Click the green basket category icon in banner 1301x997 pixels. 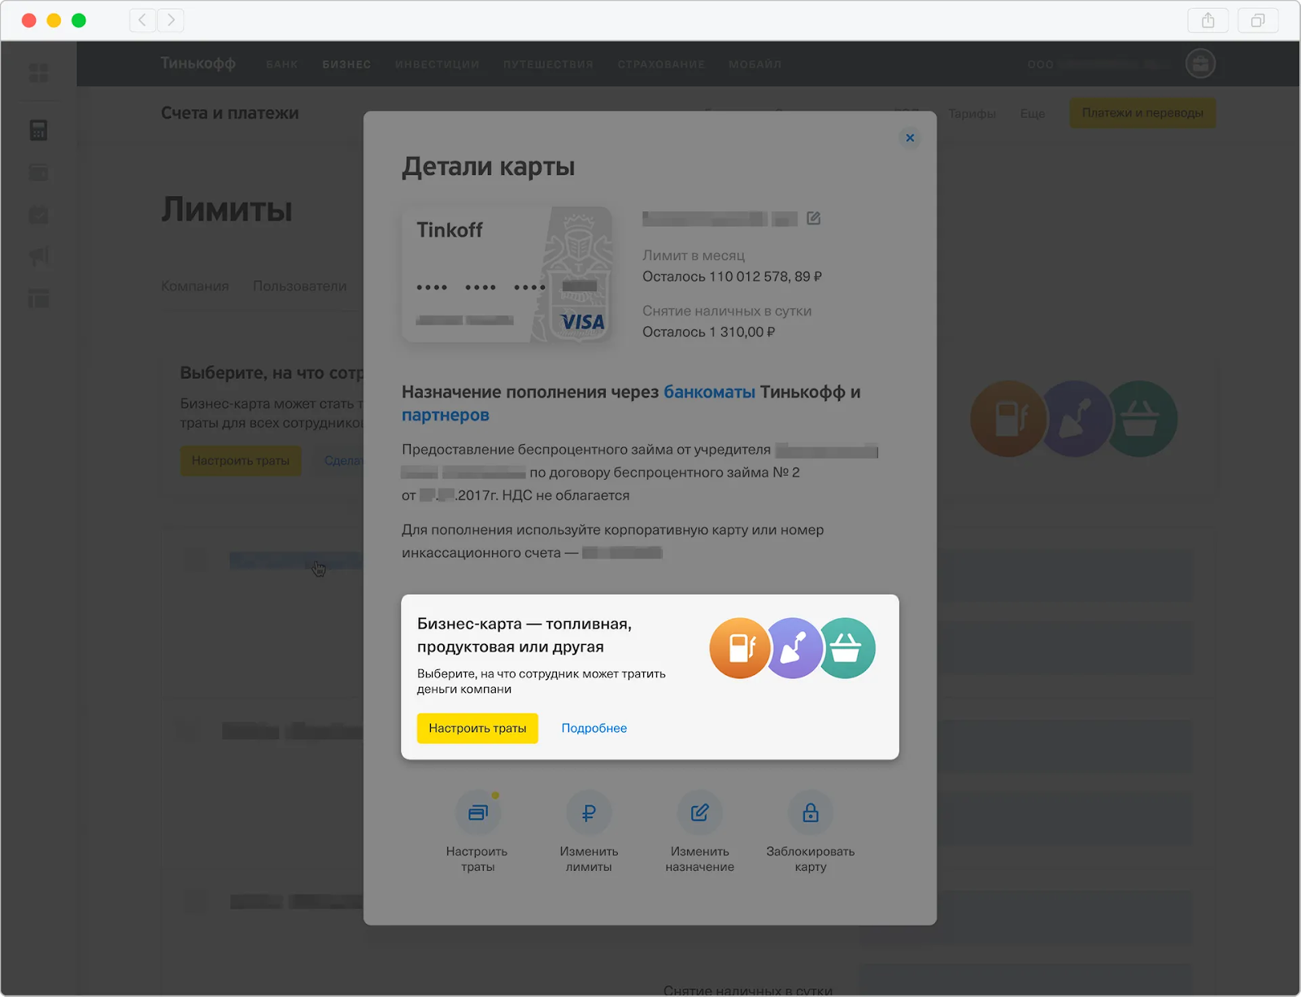click(x=847, y=648)
